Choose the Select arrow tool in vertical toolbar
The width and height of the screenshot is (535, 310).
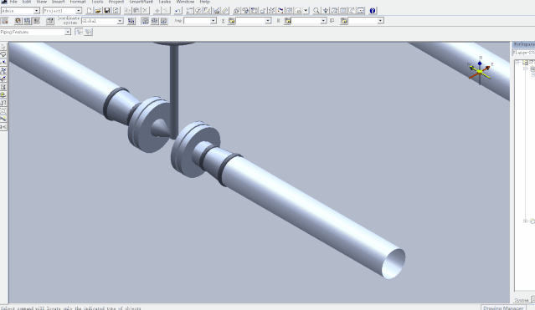click(3, 47)
